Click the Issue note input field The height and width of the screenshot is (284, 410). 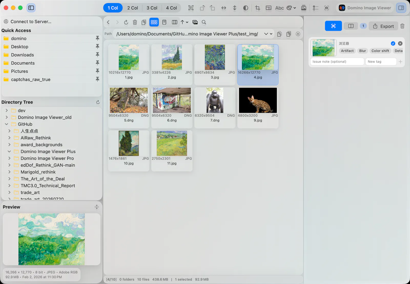(337, 61)
